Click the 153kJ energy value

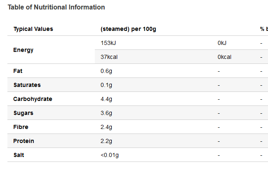(108, 43)
